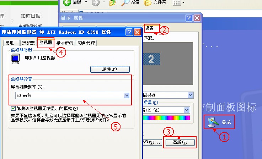Close the ATI Radeon properties dialog

coord(137,32)
